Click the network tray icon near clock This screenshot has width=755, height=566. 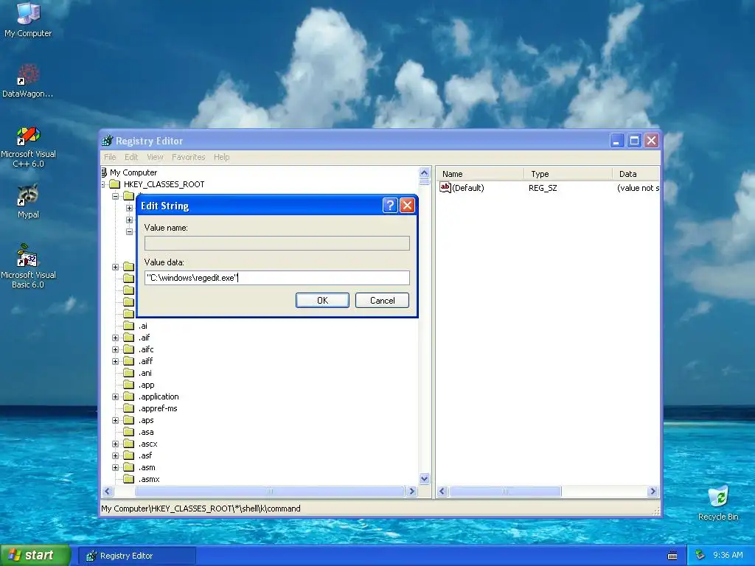(700, 556)
